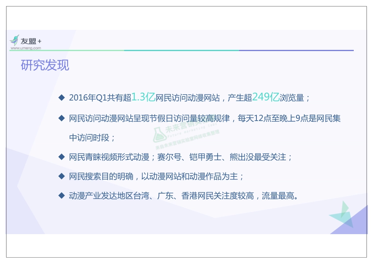Select the teal paper-plane graphic at bottom right
The height and width of the screenshot is (264, 373).
coord(342,216)
